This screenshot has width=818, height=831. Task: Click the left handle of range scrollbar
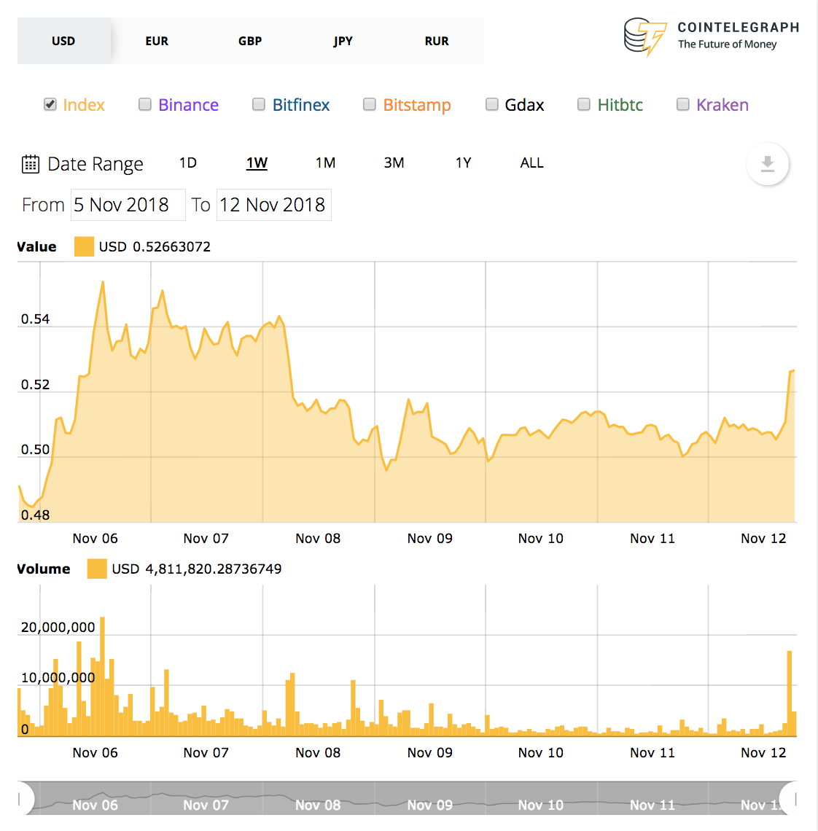tap(25, 798)
